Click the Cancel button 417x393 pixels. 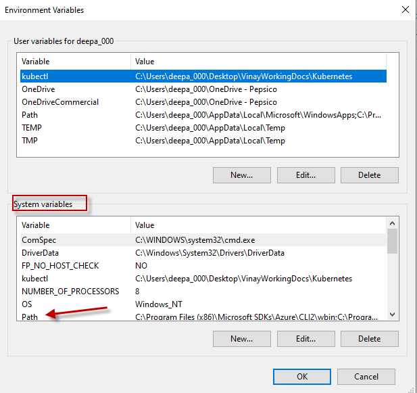click(x=366, y=377)
